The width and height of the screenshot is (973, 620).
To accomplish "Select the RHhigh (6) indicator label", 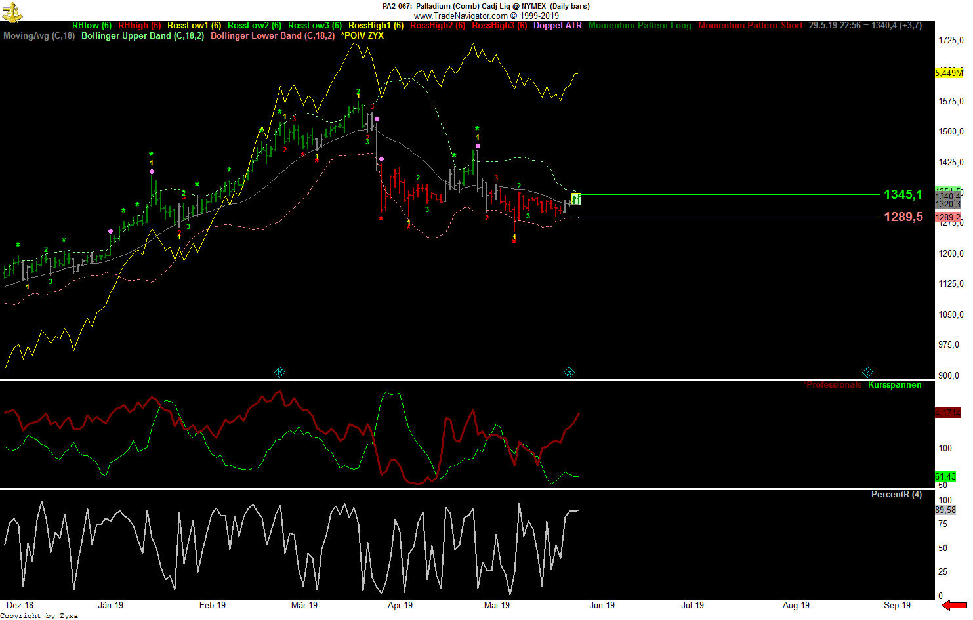I will [140, 26].
